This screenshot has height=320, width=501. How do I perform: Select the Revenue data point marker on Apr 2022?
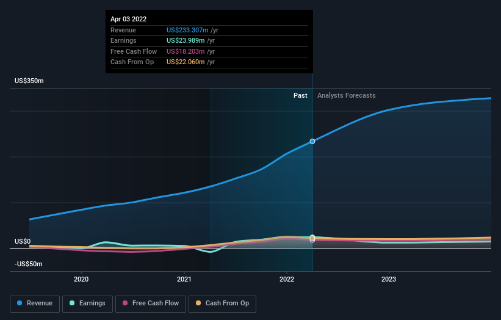[x=312, y=141]
